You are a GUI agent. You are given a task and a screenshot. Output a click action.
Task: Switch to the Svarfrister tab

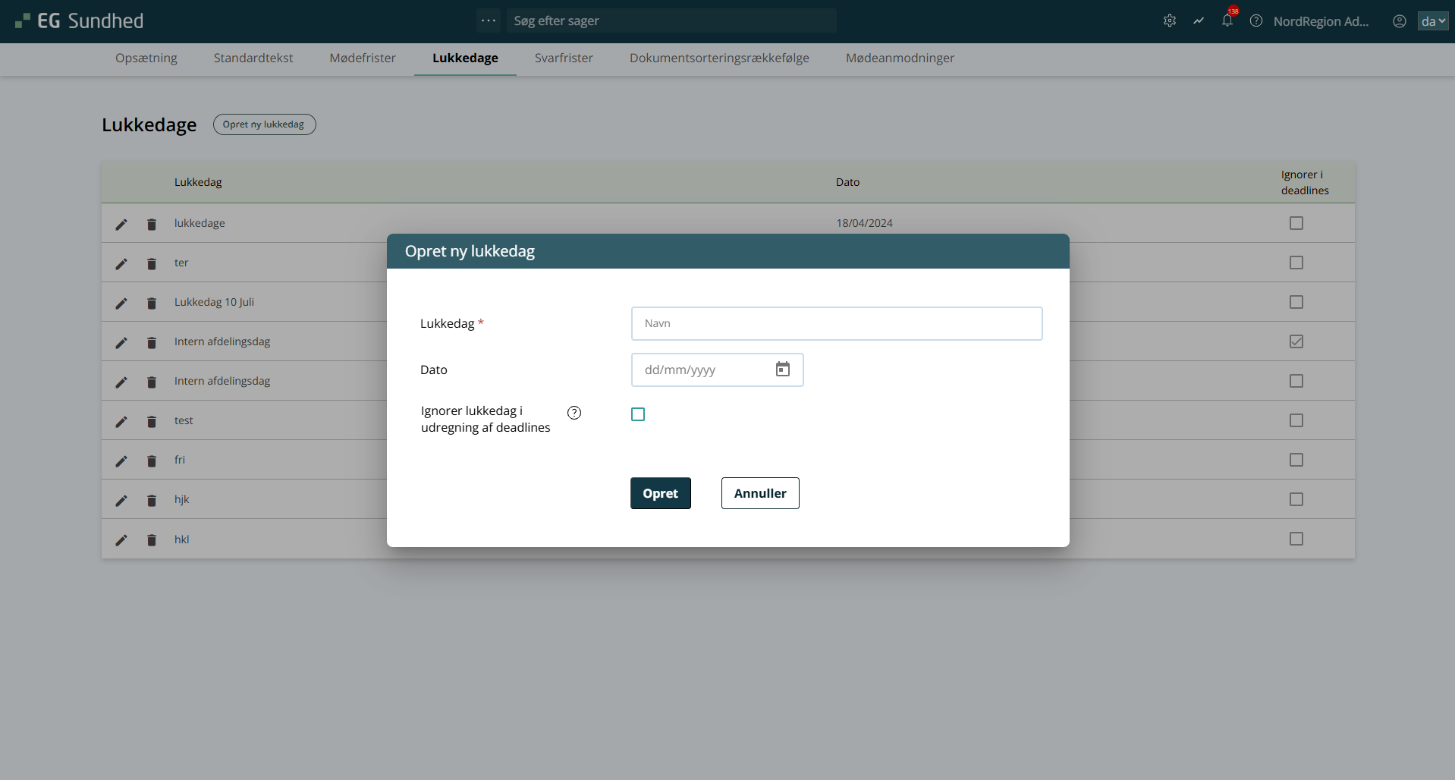tap(564, 58)
